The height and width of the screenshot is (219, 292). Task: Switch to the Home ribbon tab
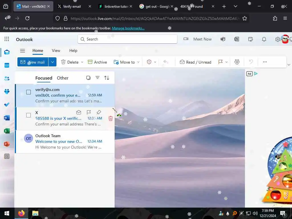38,51
